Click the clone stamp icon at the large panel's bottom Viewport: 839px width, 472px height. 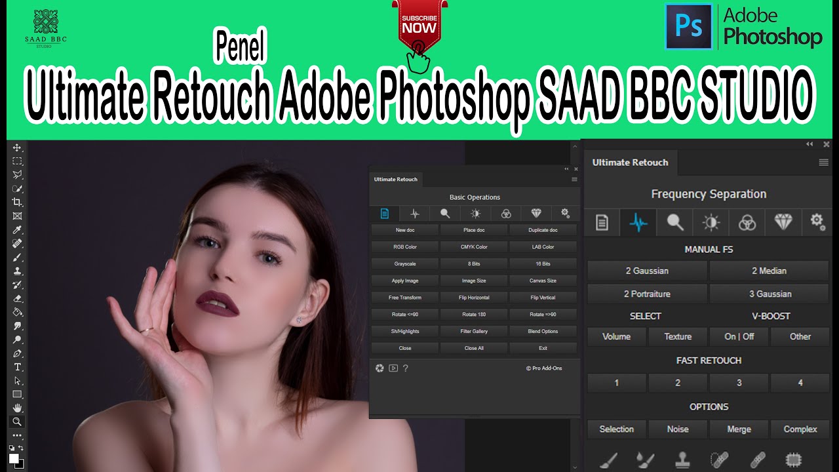tap(682, 459)
